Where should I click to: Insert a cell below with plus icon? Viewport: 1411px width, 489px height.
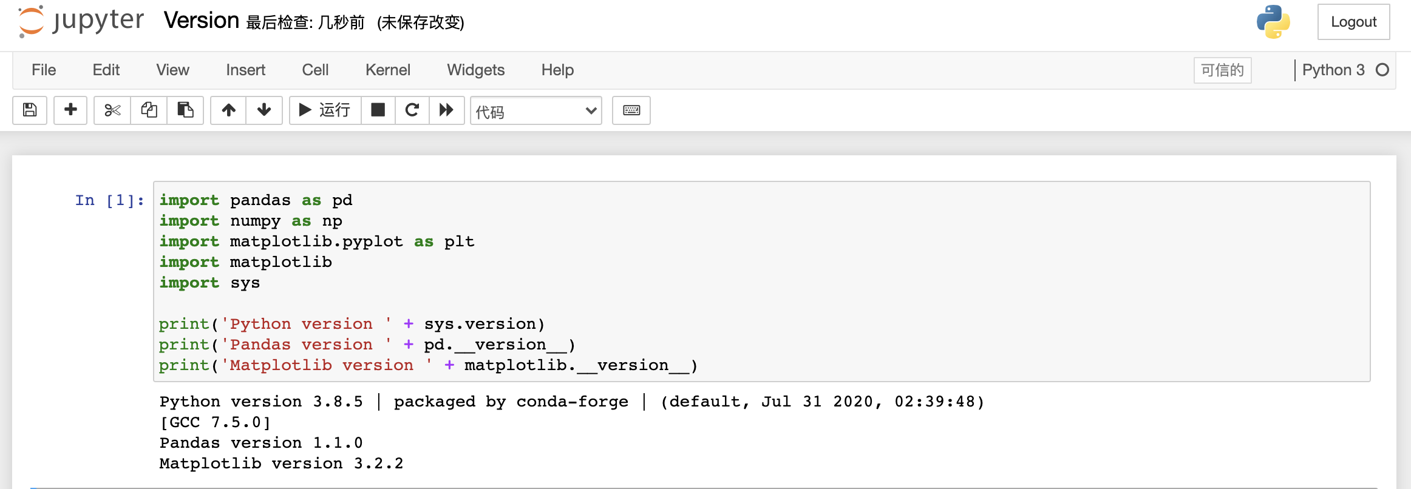[x=70, y=110]
